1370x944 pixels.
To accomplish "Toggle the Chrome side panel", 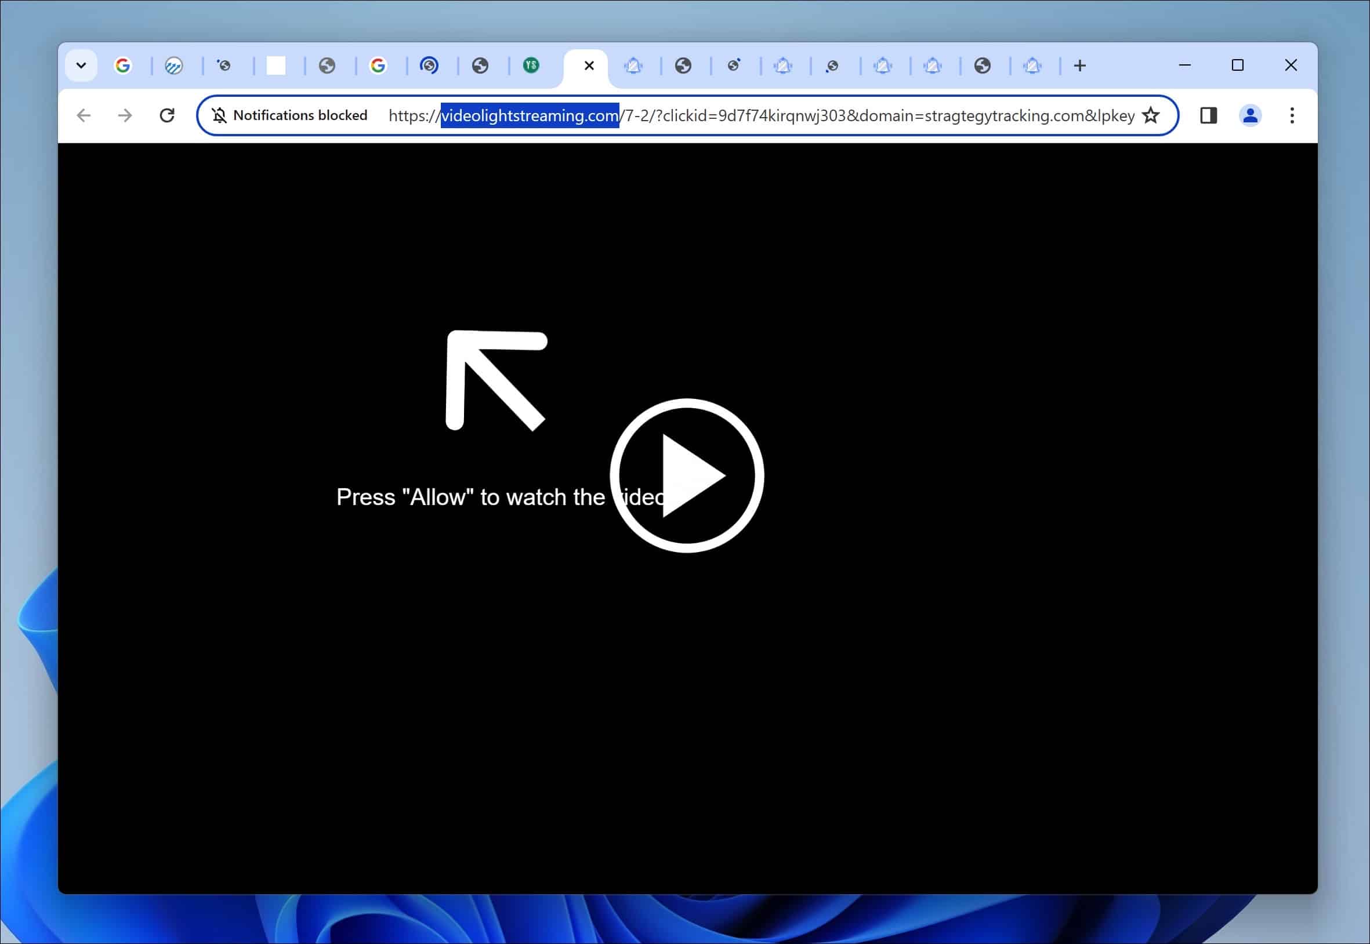I will tap(1208, 115).
